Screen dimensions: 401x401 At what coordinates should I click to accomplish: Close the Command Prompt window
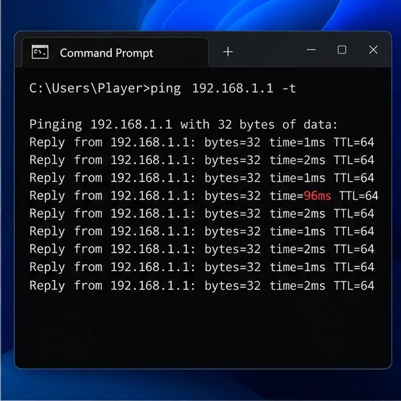(x=373, y=50)
